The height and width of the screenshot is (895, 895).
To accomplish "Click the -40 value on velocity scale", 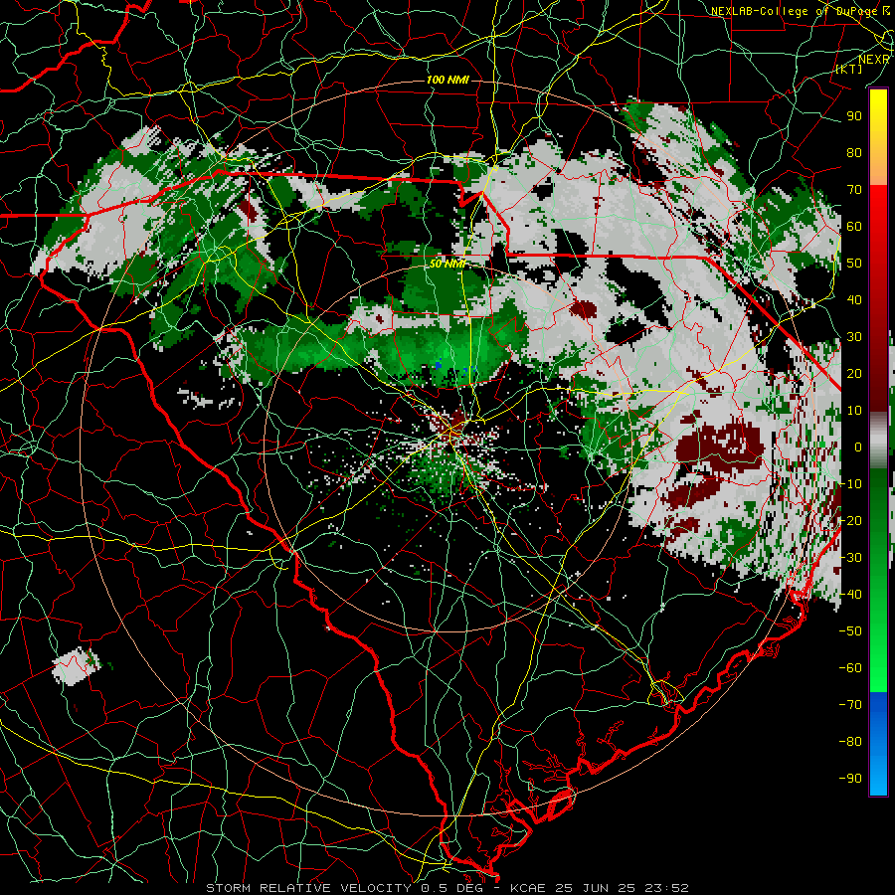I will click(x=850, y=595).
